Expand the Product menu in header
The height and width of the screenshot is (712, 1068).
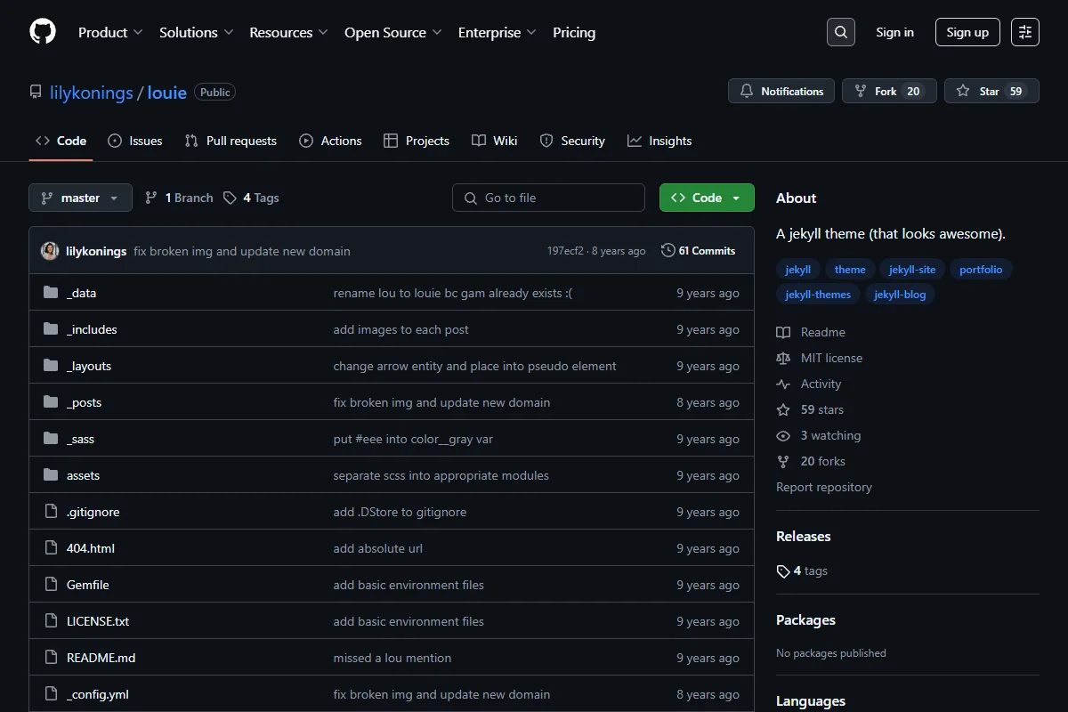point(110,32)
